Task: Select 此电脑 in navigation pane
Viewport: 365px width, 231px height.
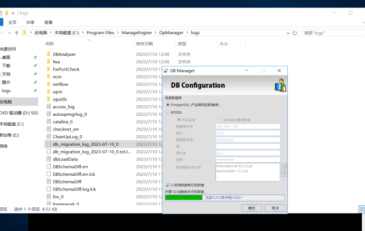Action: (18, 102)
